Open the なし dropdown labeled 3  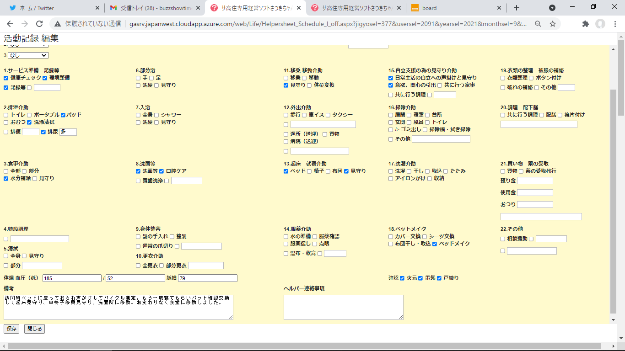(x=27, y=55)
